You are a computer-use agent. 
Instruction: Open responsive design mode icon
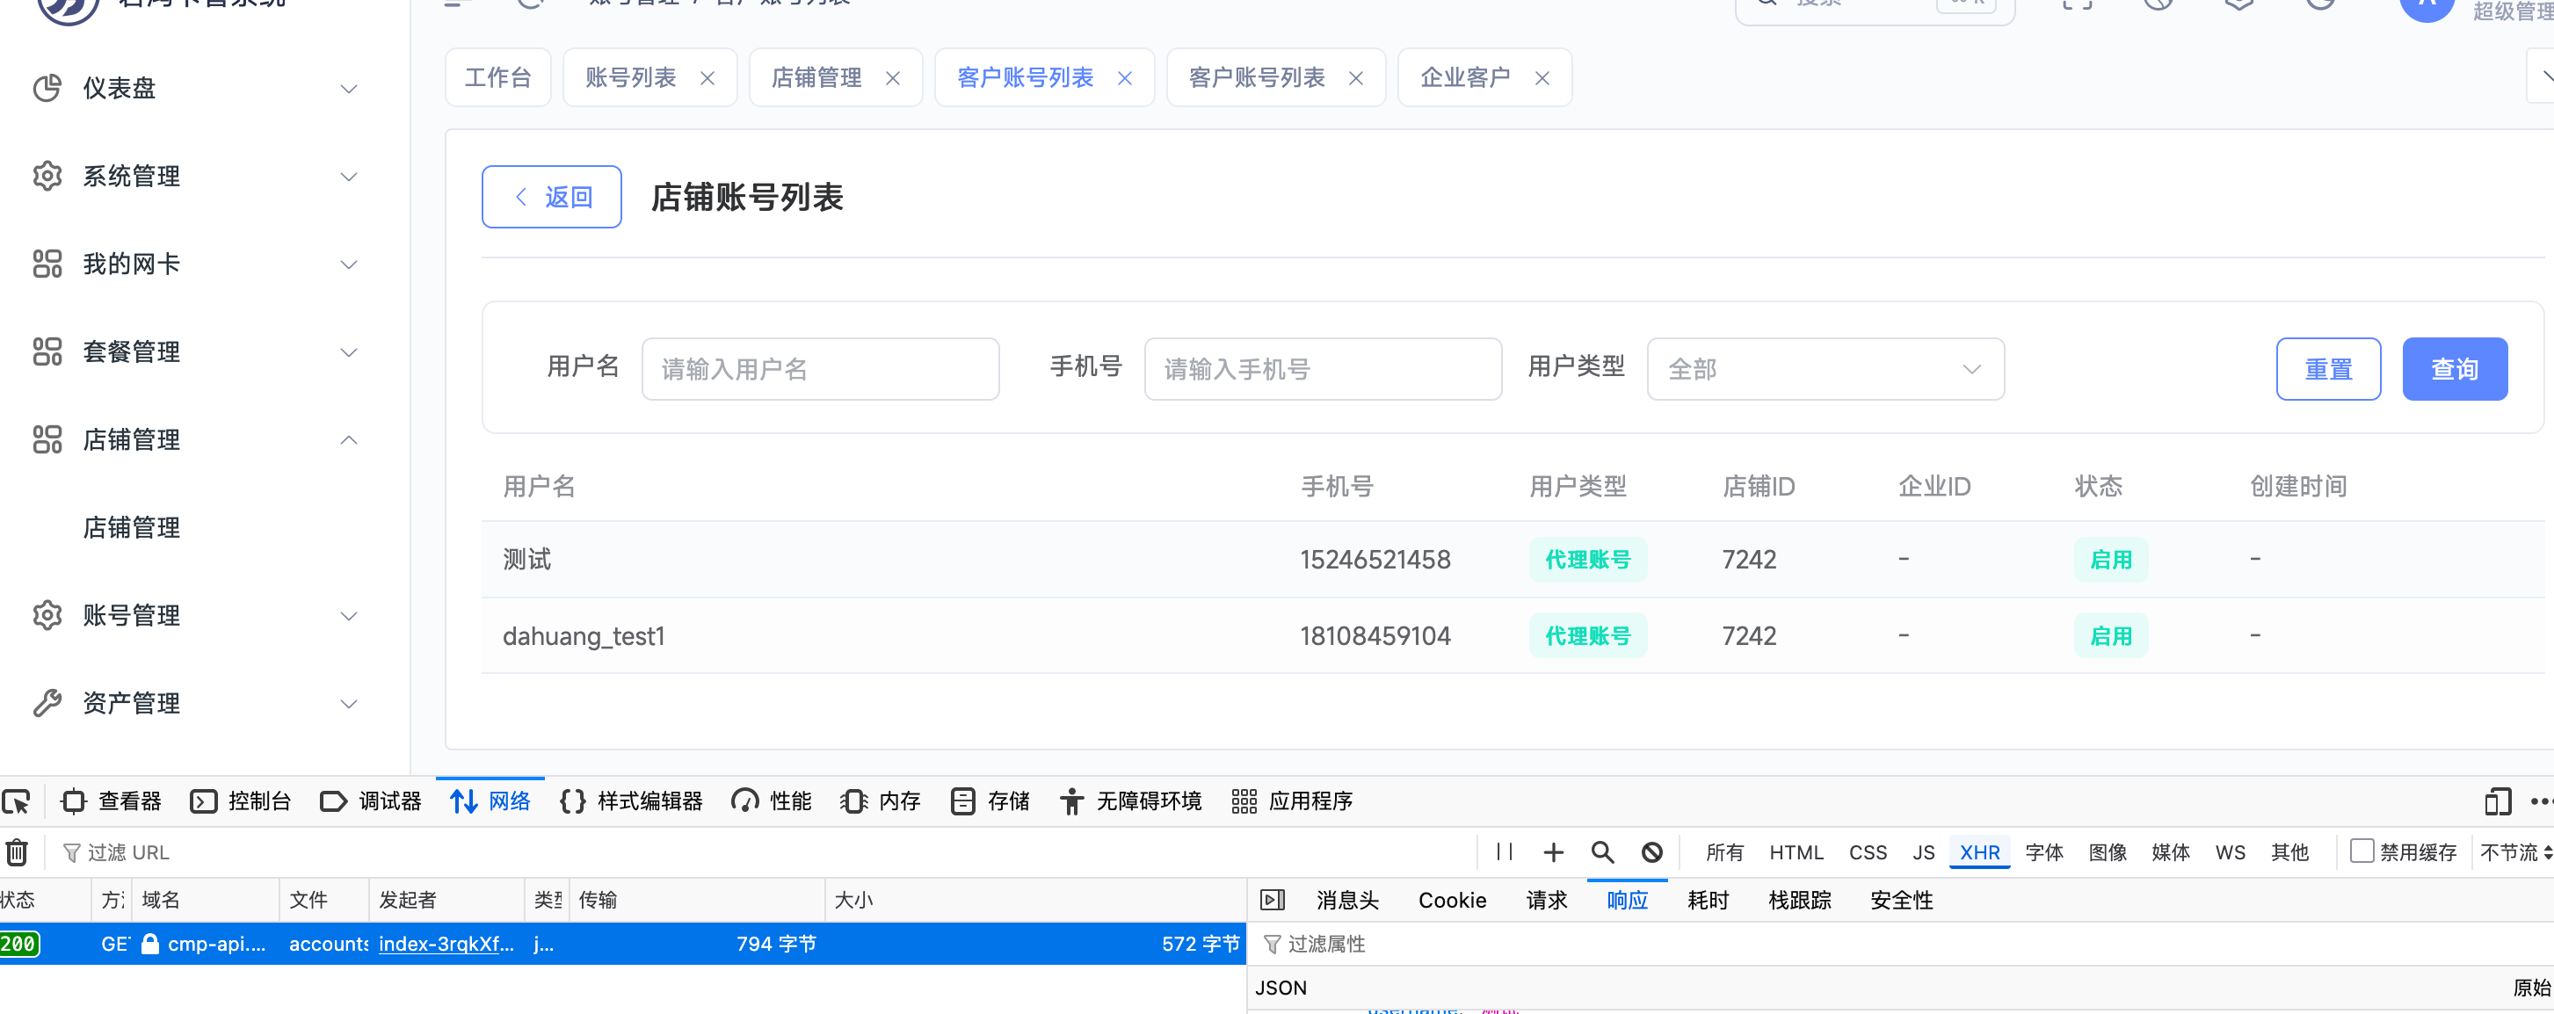2498,800
